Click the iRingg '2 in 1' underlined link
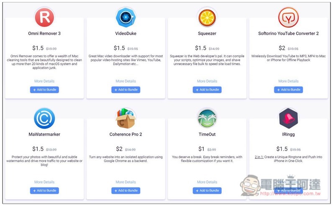333x206 pixels. click(259, 157)
